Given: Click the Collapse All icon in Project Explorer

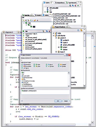Looking at the screenshot, I should pos(78,30).
